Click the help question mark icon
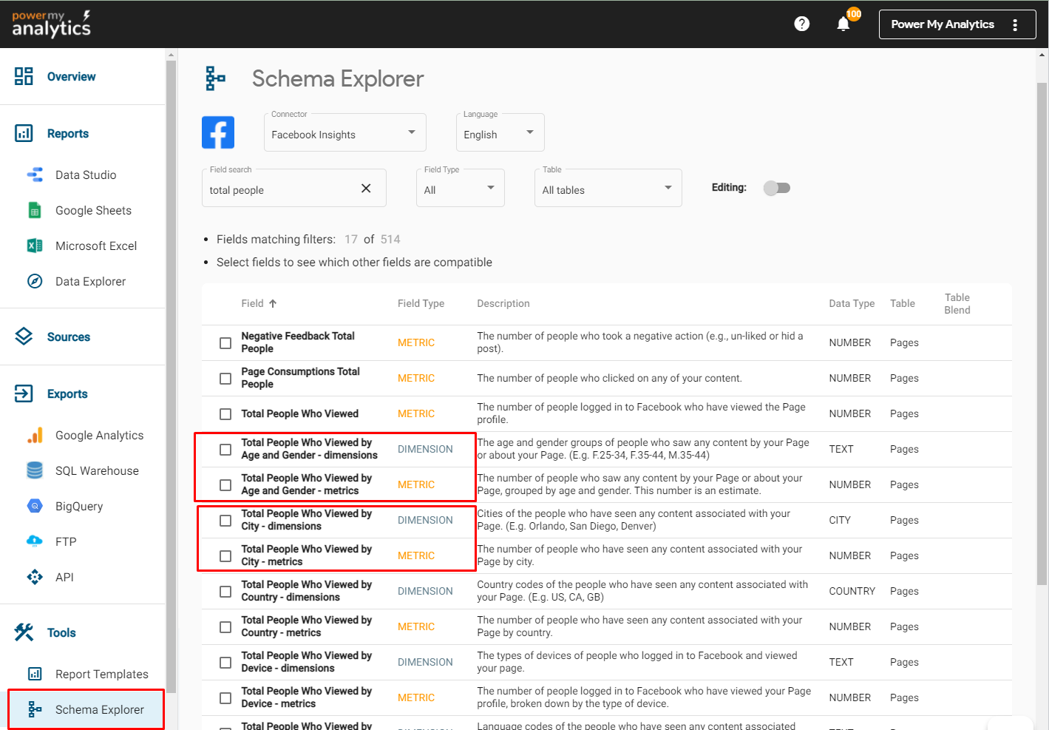This screenshot has height=730, width=1049. tap(801, 24)
